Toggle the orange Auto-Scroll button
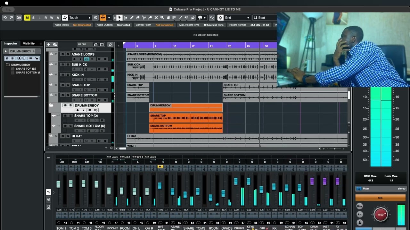 103,18
